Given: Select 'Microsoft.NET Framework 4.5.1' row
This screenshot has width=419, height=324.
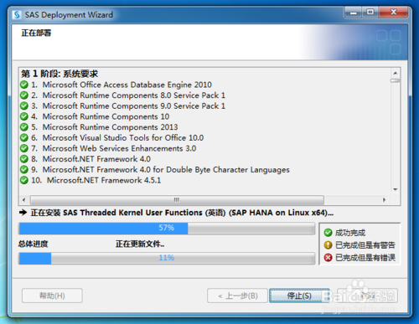Looking at the screenshot, I should [x=96, y=180].
